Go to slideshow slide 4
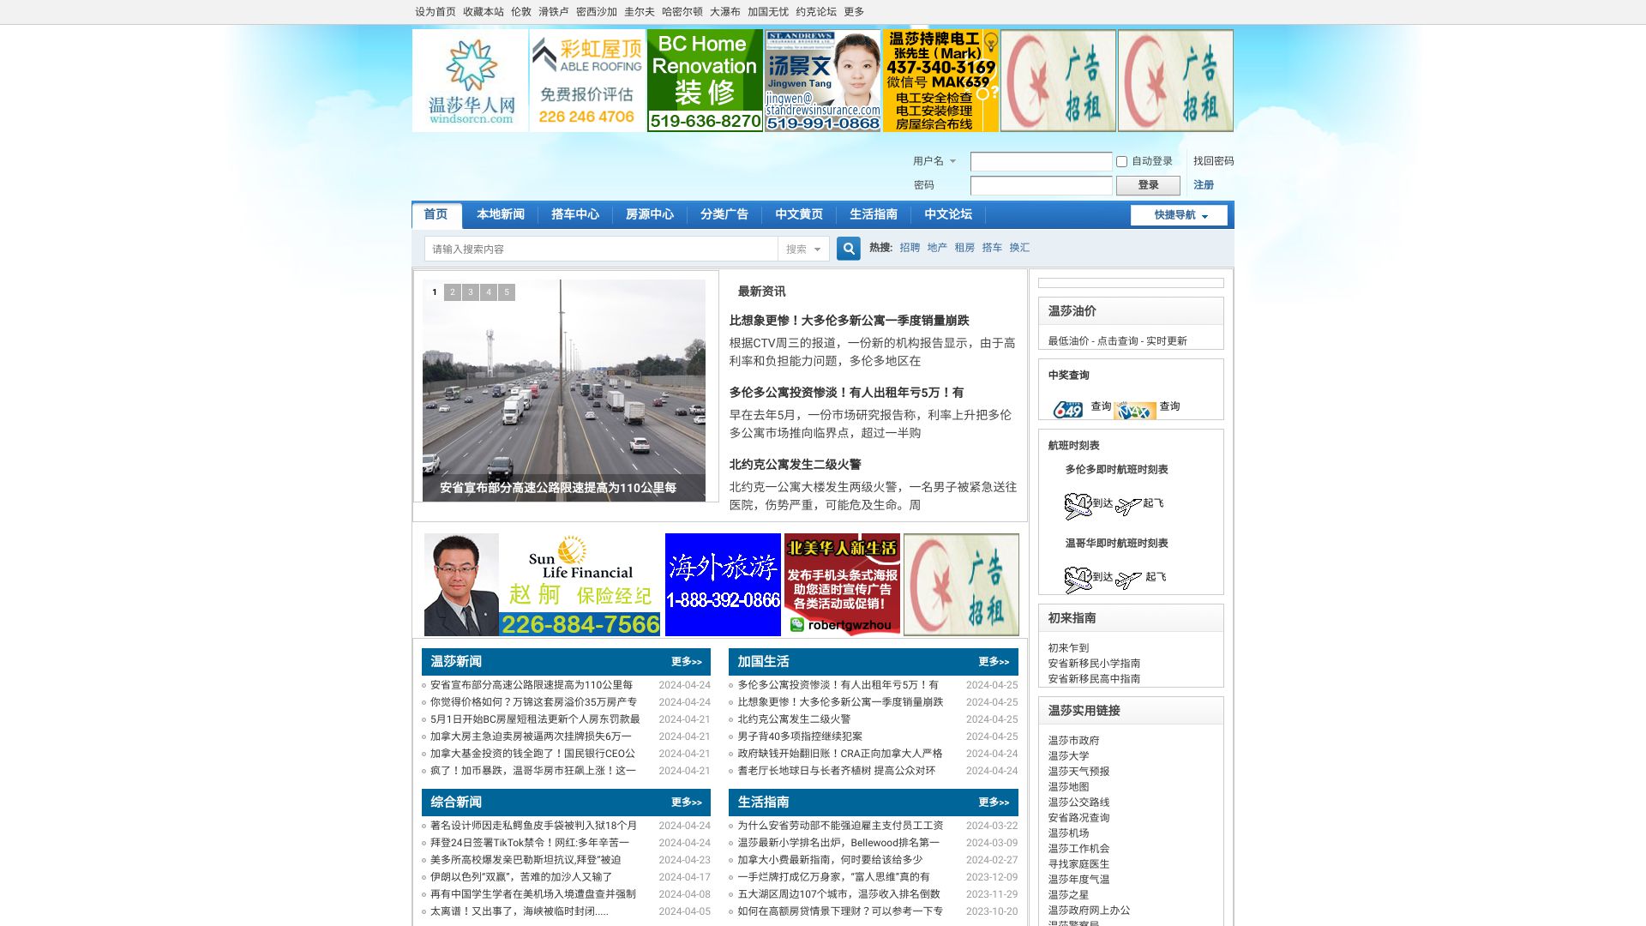 489,292
